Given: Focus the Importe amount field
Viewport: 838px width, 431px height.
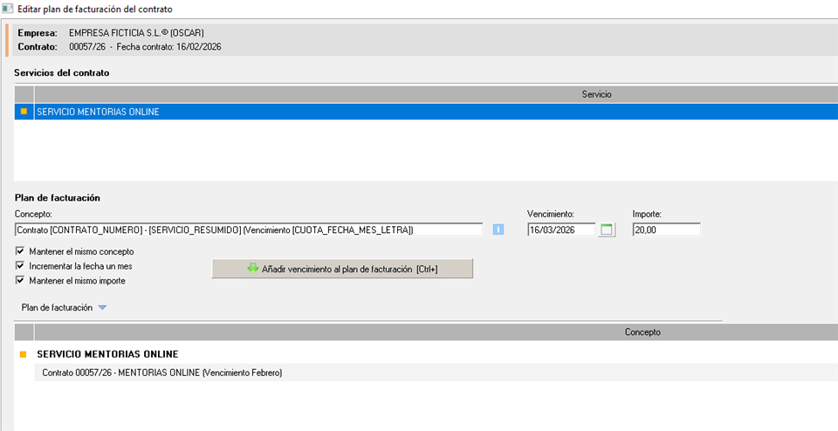Looking at the screenshot, I should [x=666, y=229].
